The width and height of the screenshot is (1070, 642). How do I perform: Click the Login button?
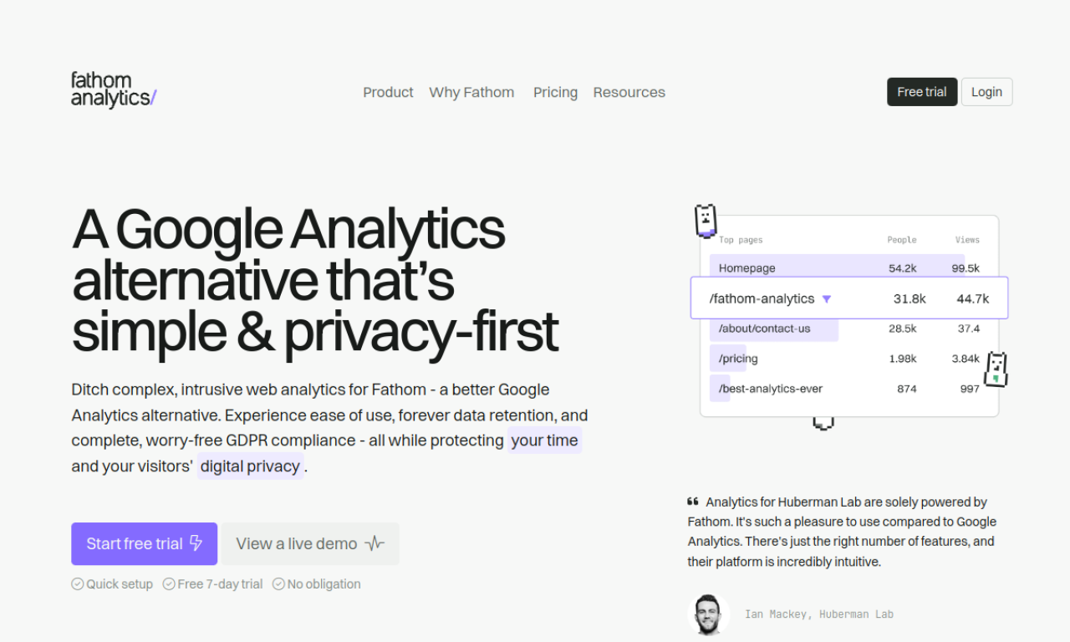tap(986, 92)
